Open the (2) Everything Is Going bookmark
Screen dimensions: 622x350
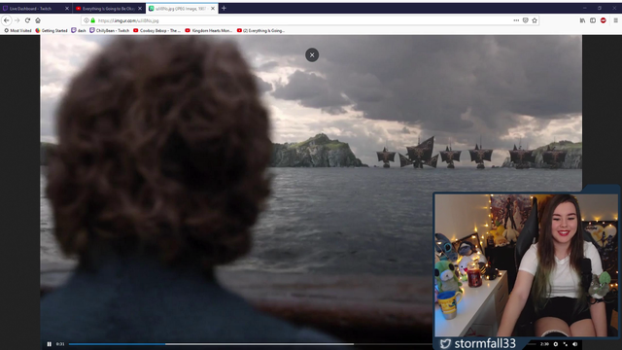(260, 30)
